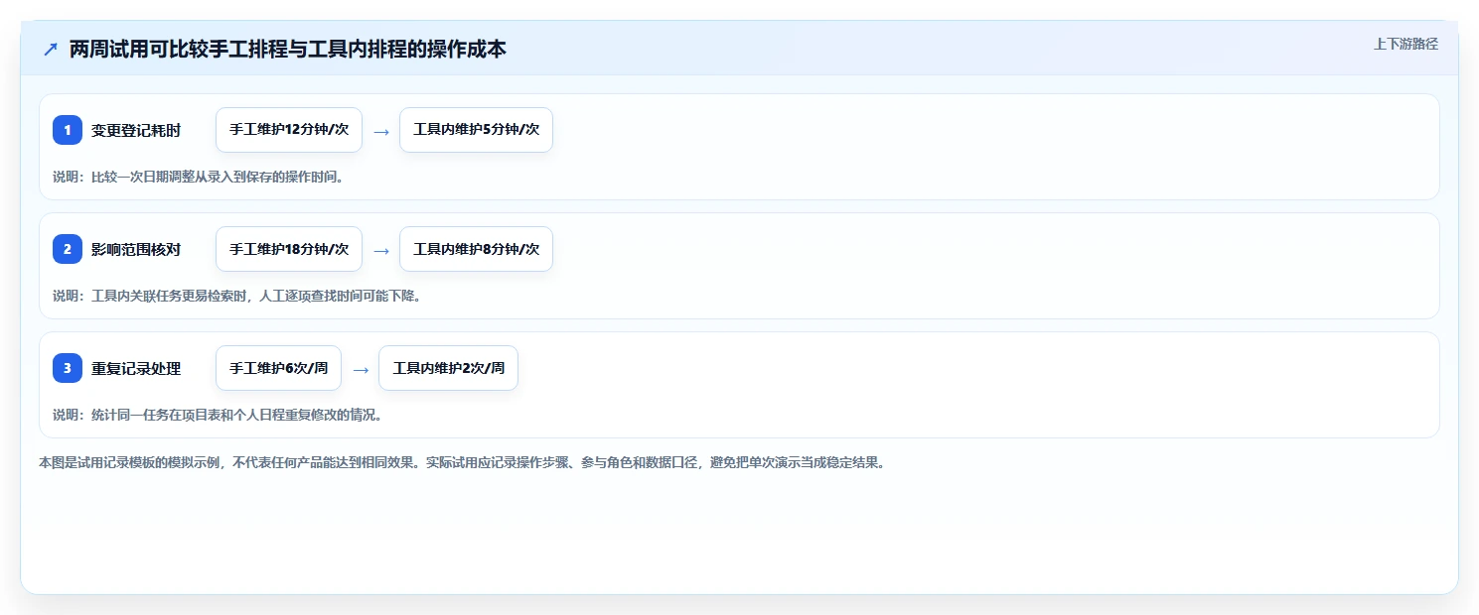Click the 工具内维护8分钟/次 chip

476,249
